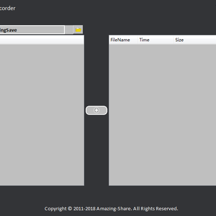Image resolution: width=216 pixels, height=216 pixels.
Task: Click the save path field showing "ingSave"
Action: (x=32, y=30)
